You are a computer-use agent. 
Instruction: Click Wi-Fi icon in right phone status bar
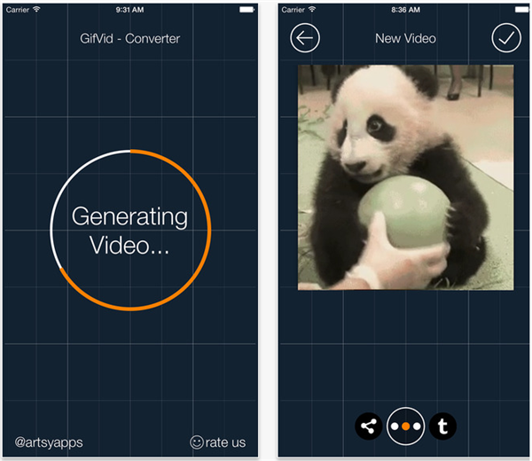[312, 10]
